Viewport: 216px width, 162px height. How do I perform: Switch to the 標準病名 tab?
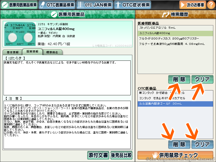coord(52,52)
